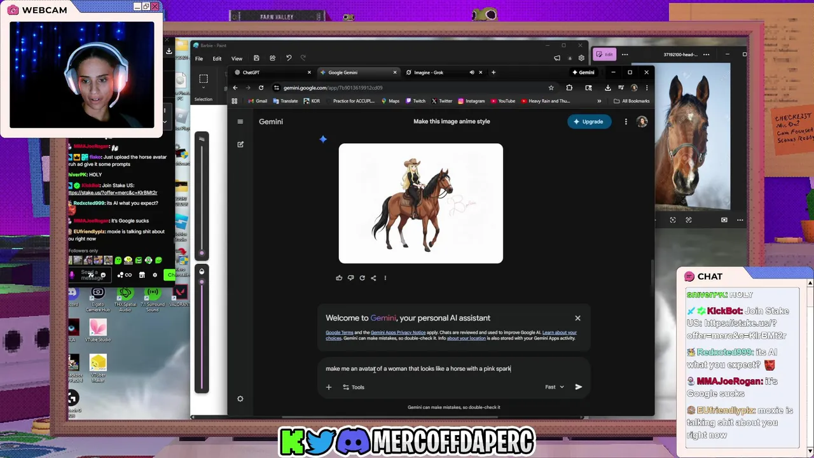Screen dimensions: 814x458
Task: Follow the about your location link
Action: click(466, 338)
